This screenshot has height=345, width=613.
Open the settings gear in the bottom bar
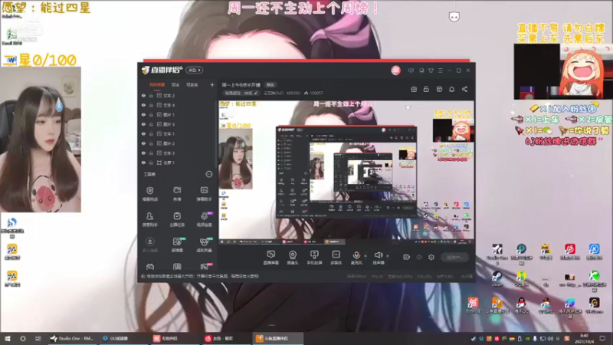tap(431, 258)
